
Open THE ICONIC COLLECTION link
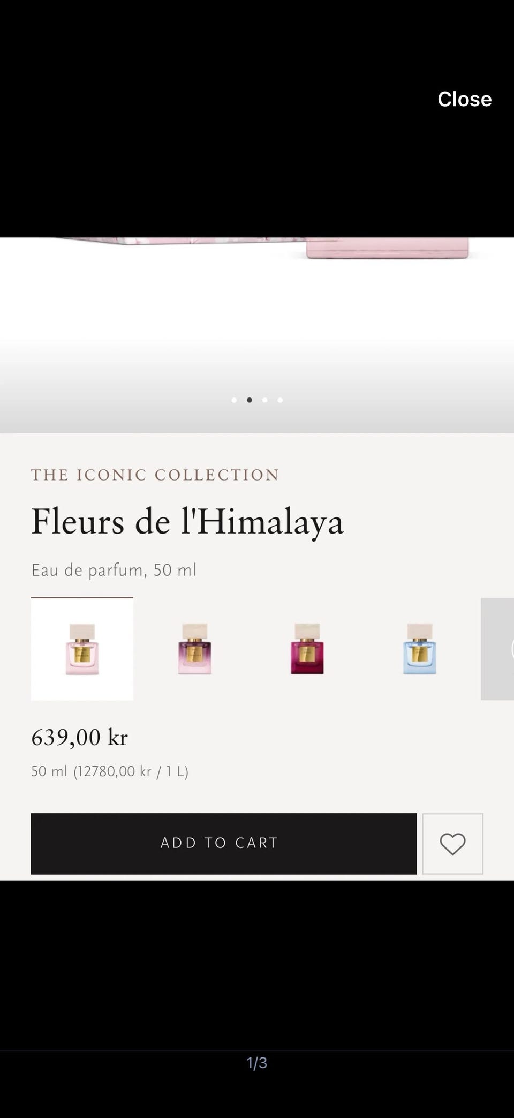[x=155, y=475]
